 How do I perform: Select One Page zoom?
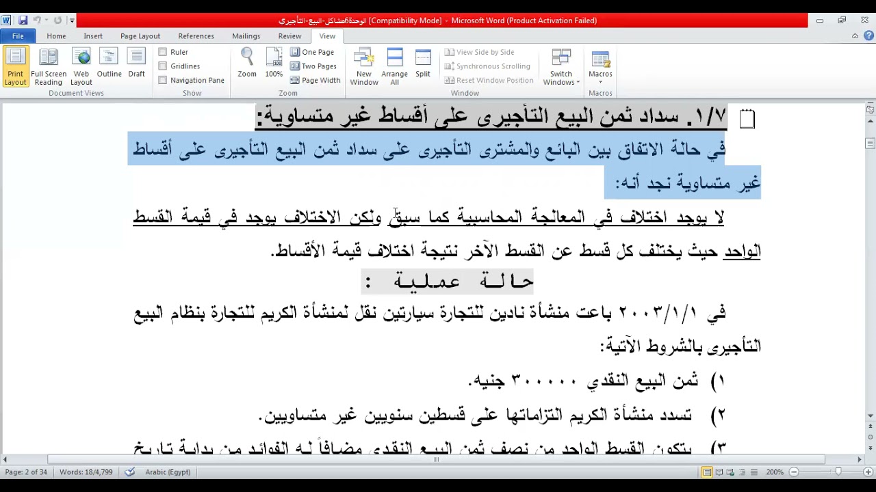click(312, 52)
